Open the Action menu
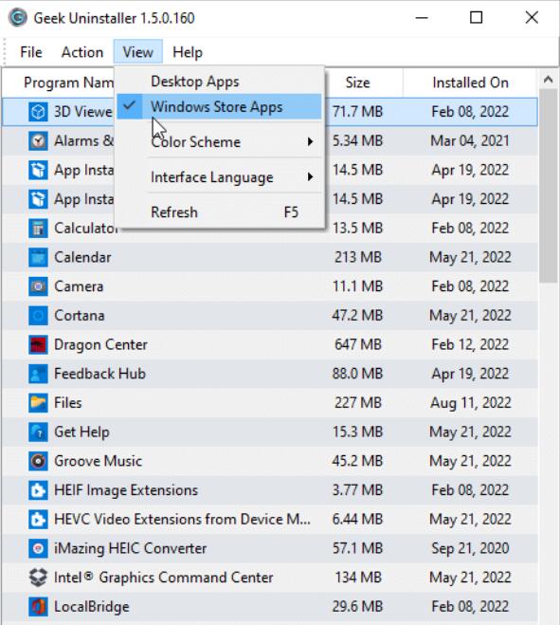This screenshot has height=625, width=560. [82, 52]
